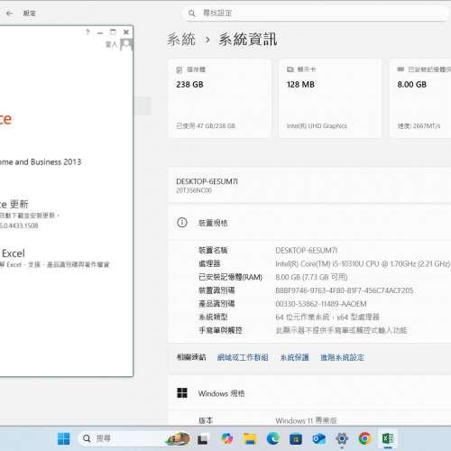
Task: Collapse the Windows 規格 section header
Action: 309,393
